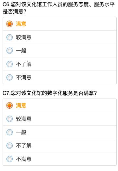Click the 不了解 label text in C6
The image size is (118, 171).
pyautogui.click(x=24, y=64)
